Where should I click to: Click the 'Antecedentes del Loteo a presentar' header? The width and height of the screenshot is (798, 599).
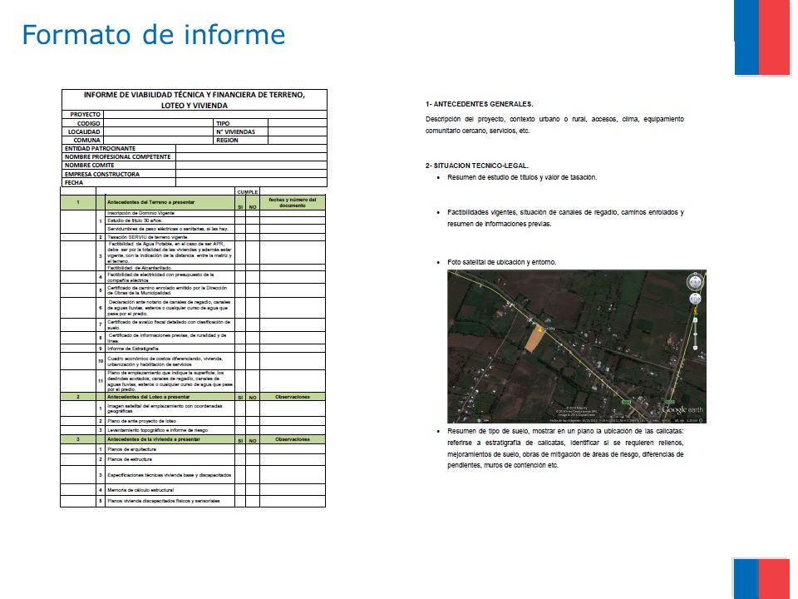(x=148, y=397)
